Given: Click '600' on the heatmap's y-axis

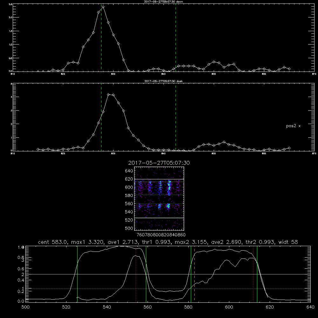Looking at the screenshot, I should point(129,187).
